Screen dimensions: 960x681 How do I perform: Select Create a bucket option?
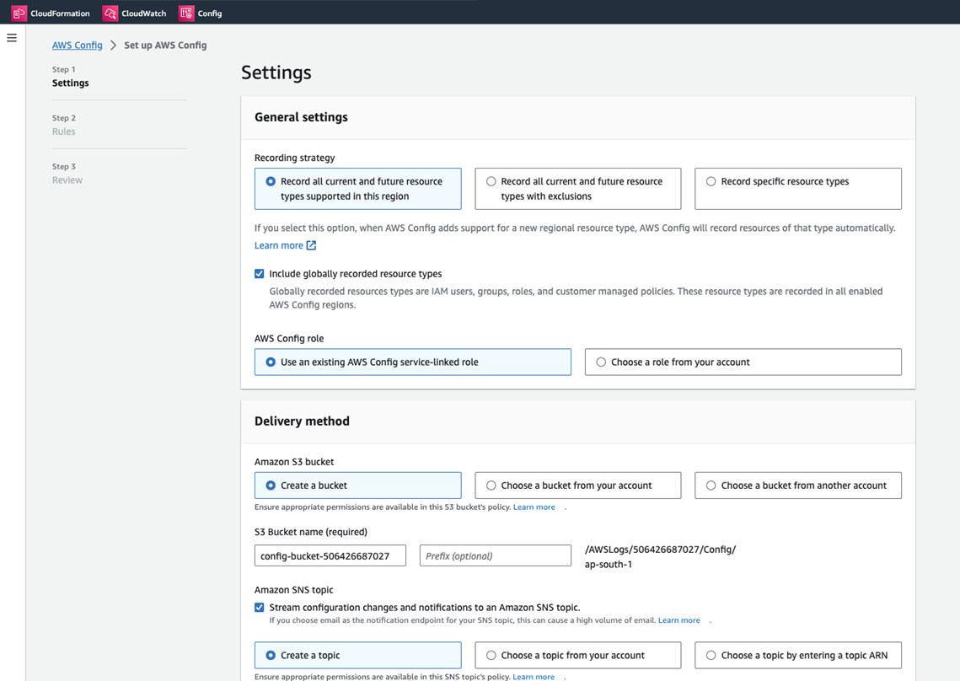[357, 485]
